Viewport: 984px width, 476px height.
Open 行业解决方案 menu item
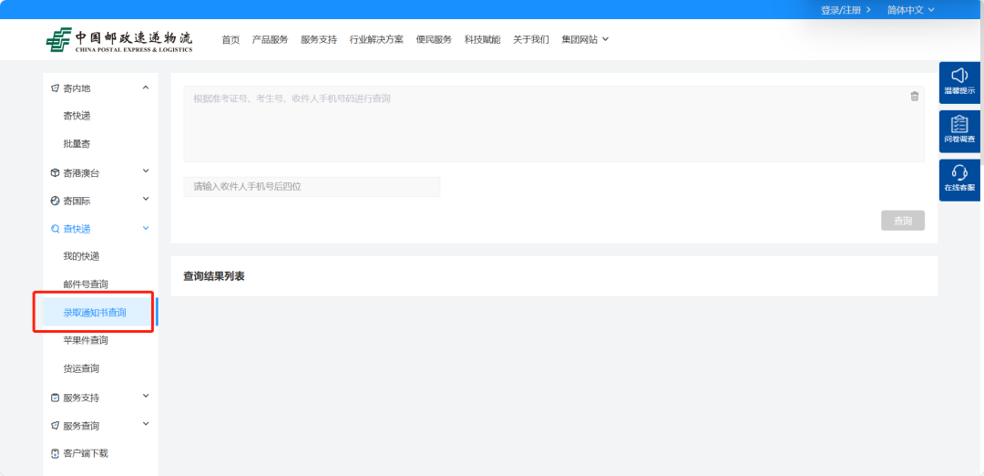(x=376, y=39)
